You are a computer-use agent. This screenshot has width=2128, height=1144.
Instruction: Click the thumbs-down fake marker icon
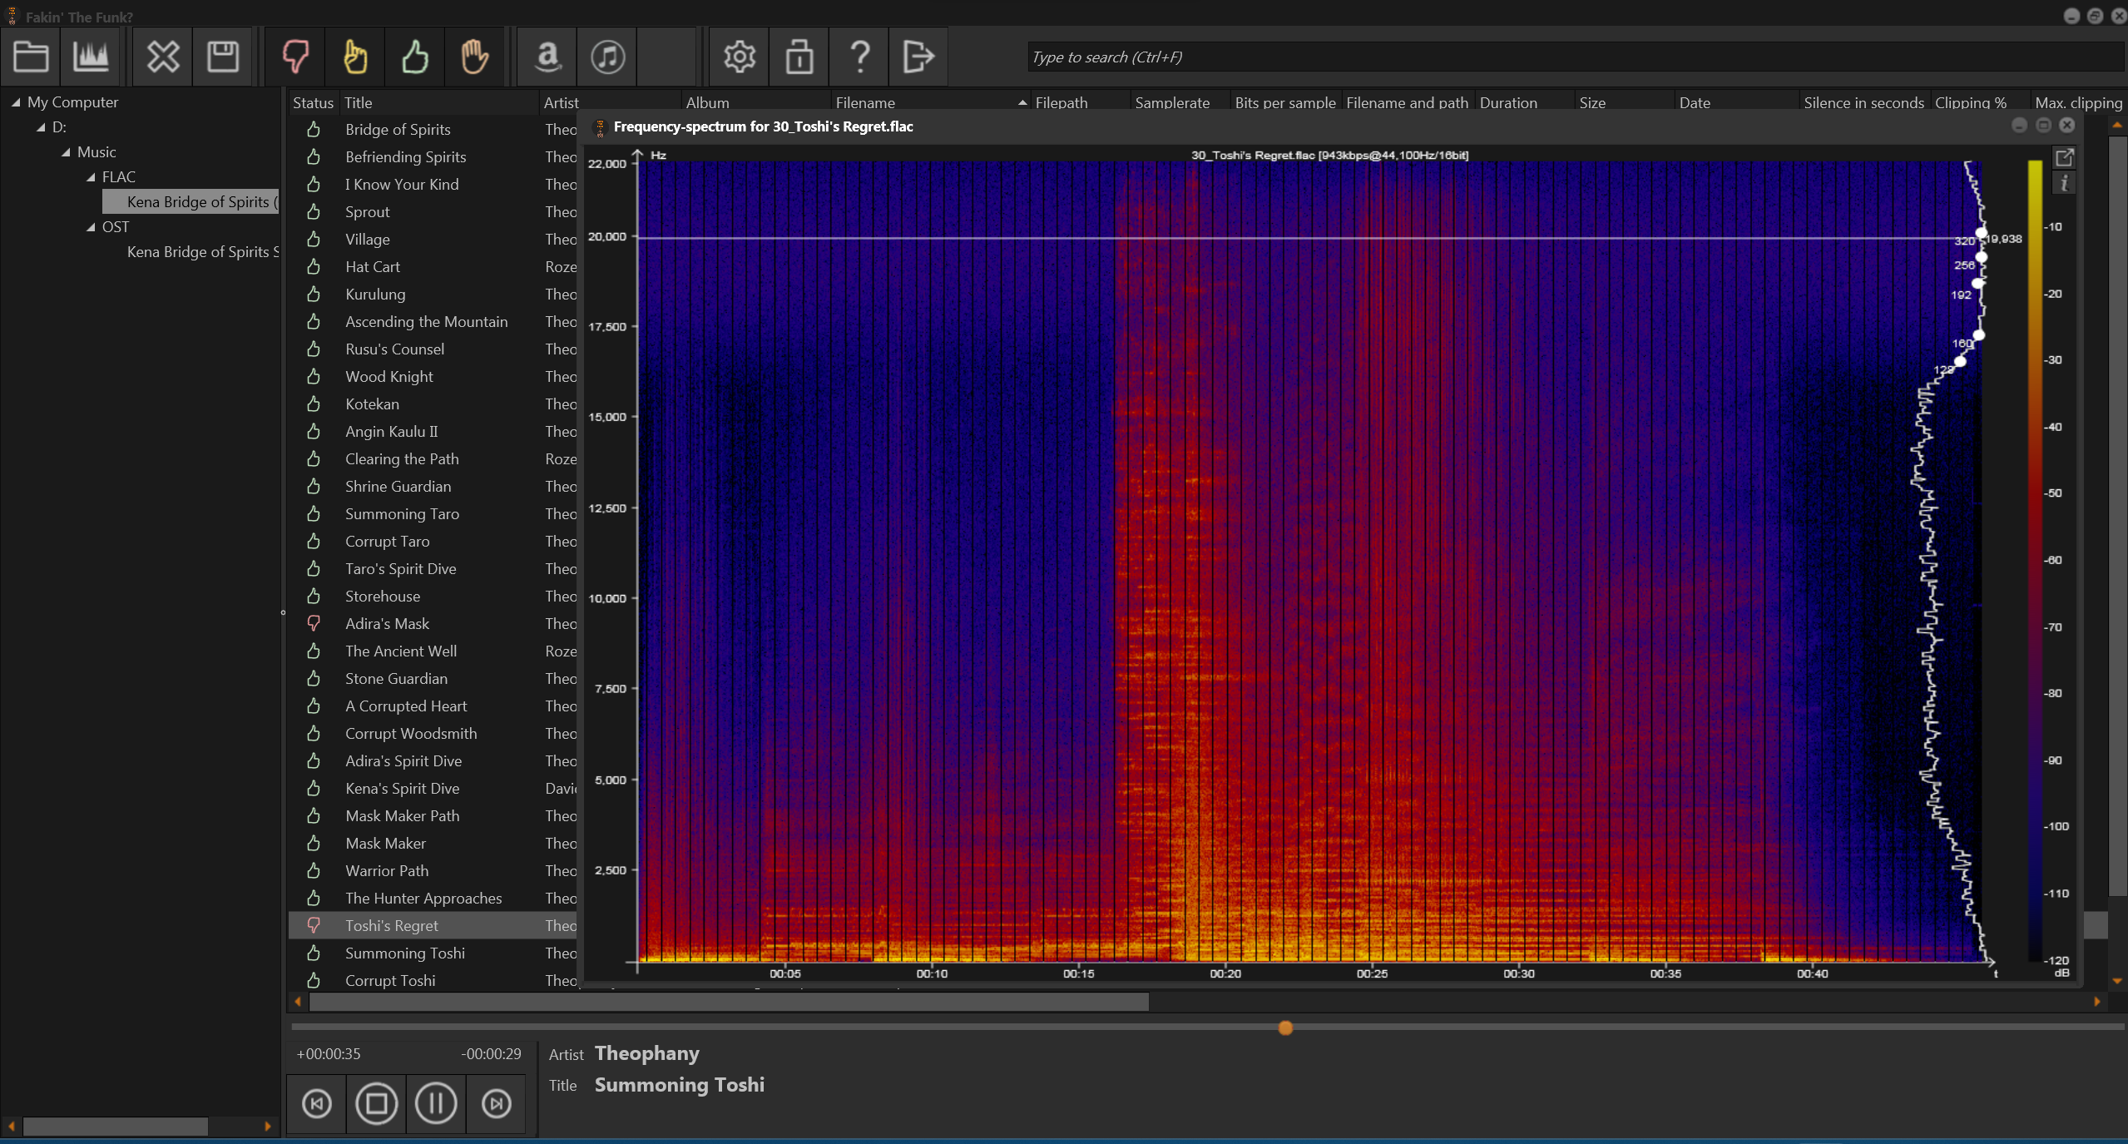click(295, 57)
